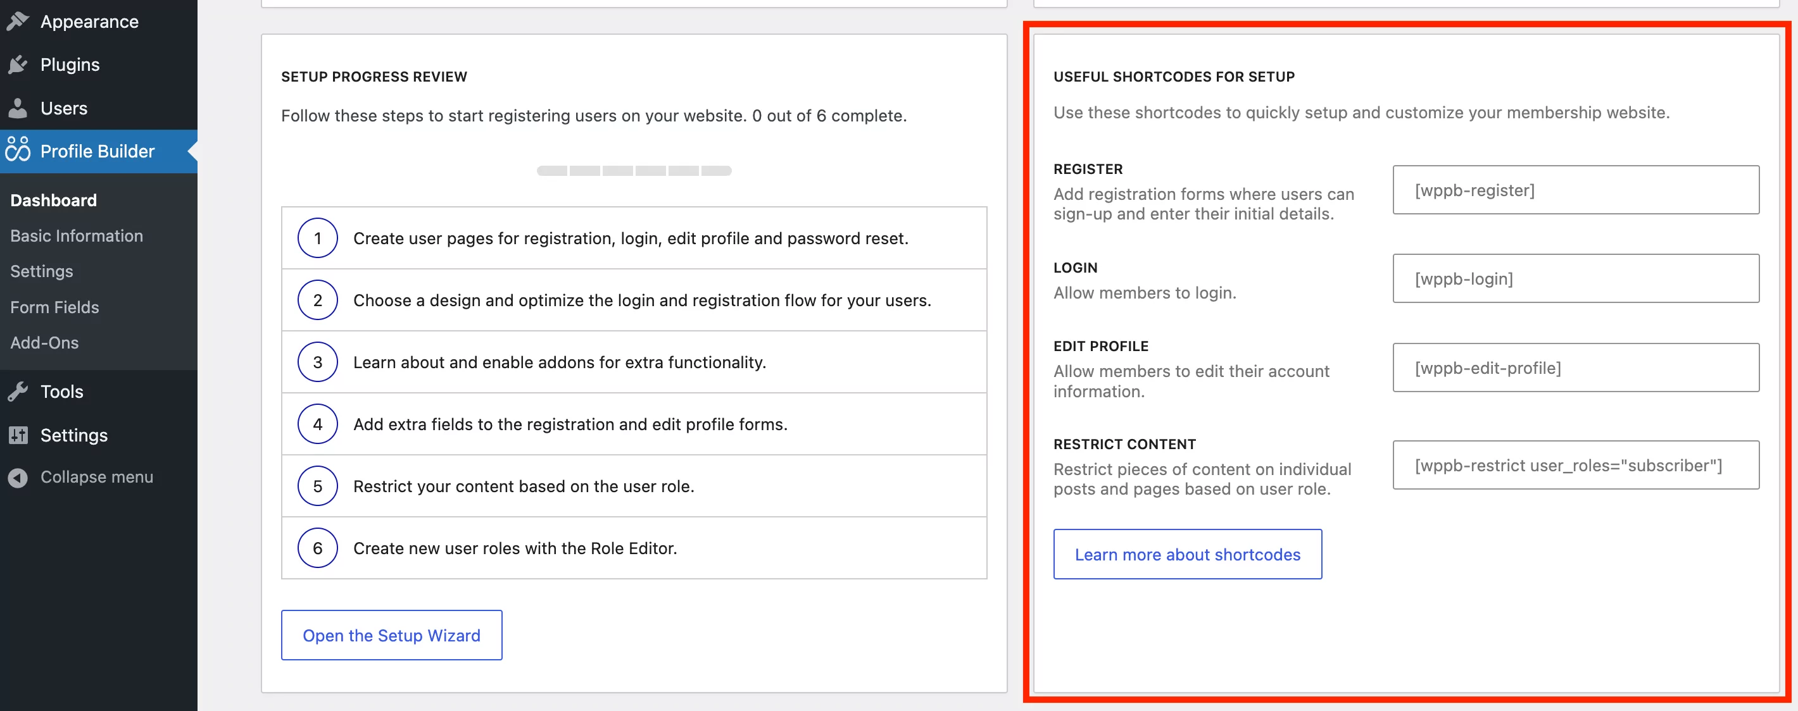Select the Basic Information menu item
1798x711 pixels.
[76, 235]
